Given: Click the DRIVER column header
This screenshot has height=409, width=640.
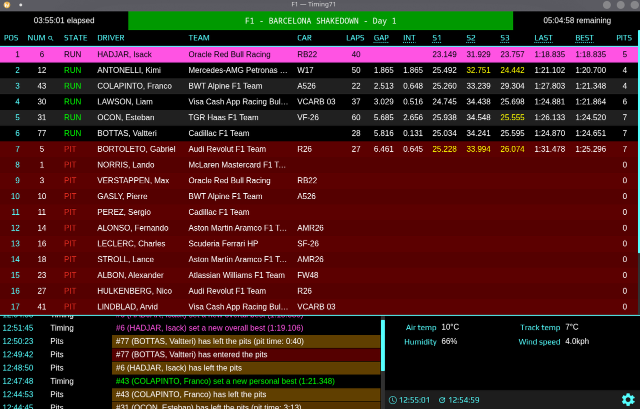Looking at the screenshot, I should click(111, 38).
